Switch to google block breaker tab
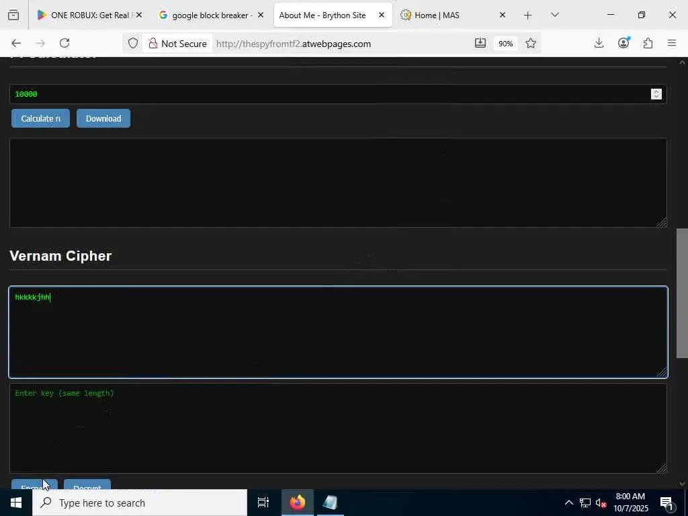 [x=210, y=15]
